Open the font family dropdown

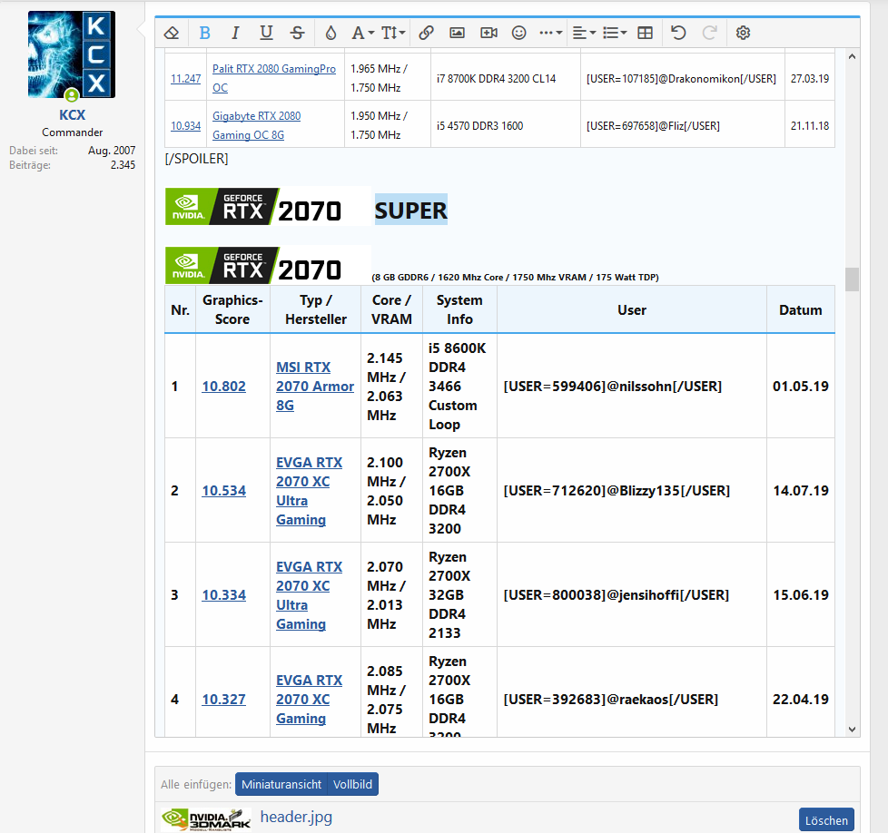click(x=362, y=33)
